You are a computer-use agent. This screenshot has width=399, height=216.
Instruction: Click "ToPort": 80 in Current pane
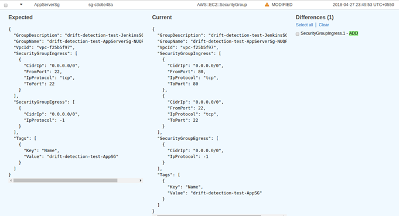point(183,84)
